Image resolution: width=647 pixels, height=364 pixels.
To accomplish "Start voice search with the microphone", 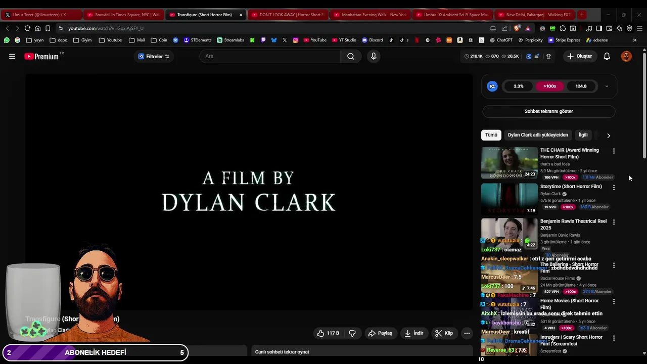I will click(374, 56).
